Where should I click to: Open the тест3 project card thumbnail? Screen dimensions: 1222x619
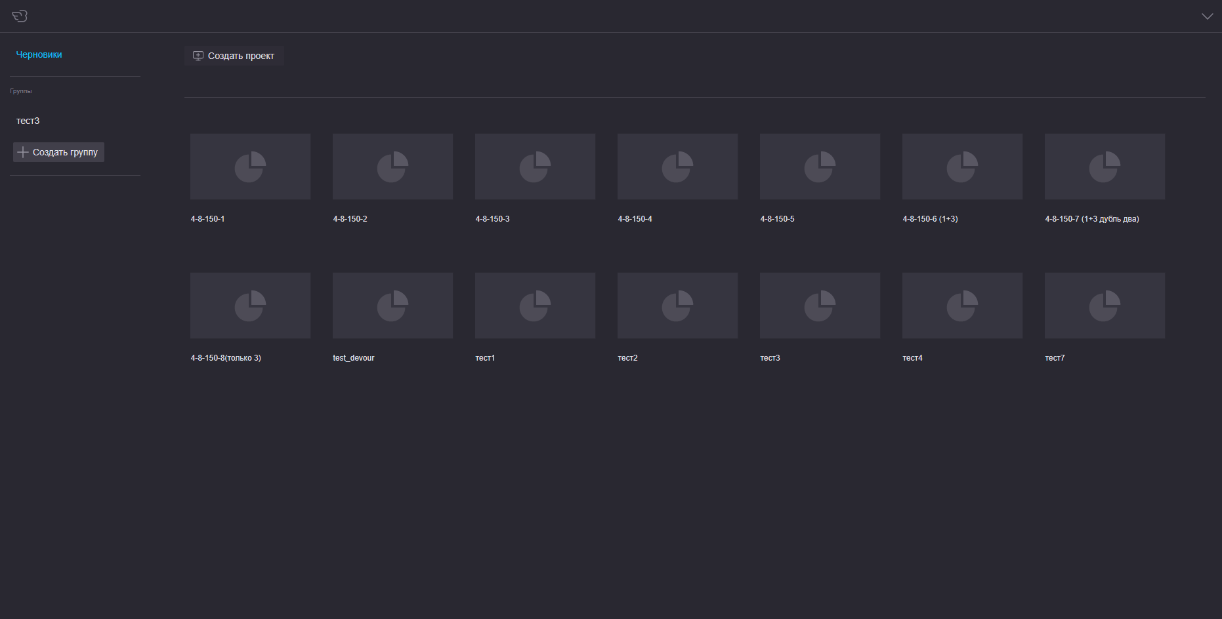(820, 306)
